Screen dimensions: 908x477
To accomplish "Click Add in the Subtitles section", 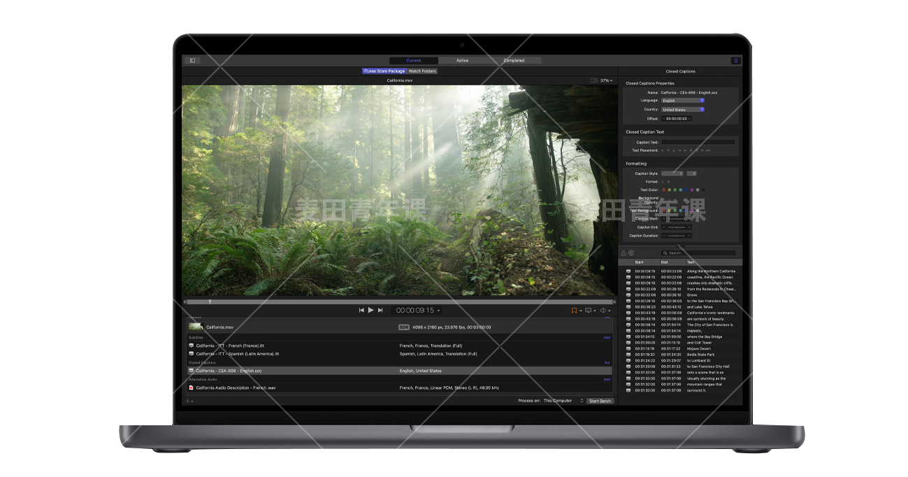I will coord(607,338).
